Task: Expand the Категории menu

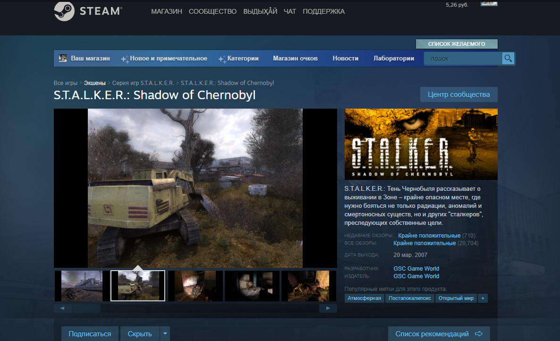Action: click(238, 59)
